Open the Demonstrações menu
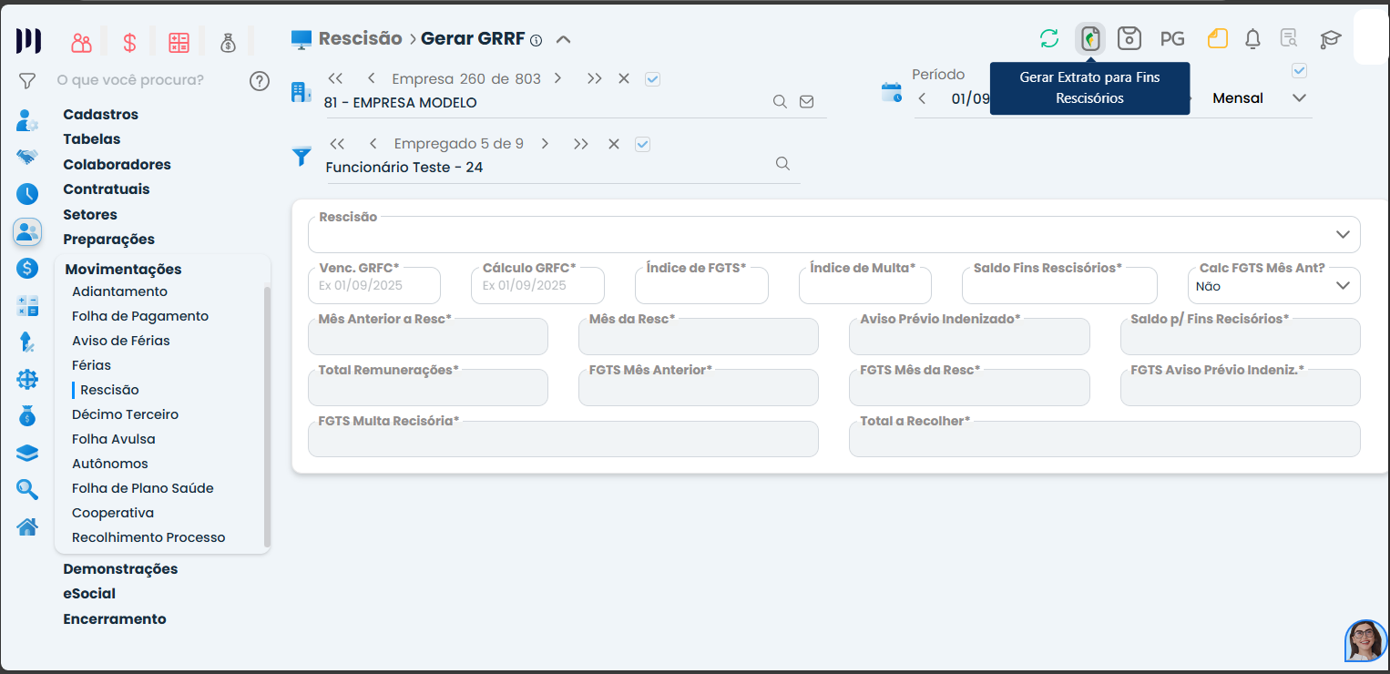The height and width of the screenshot is (674, 1390). (120, 569)
